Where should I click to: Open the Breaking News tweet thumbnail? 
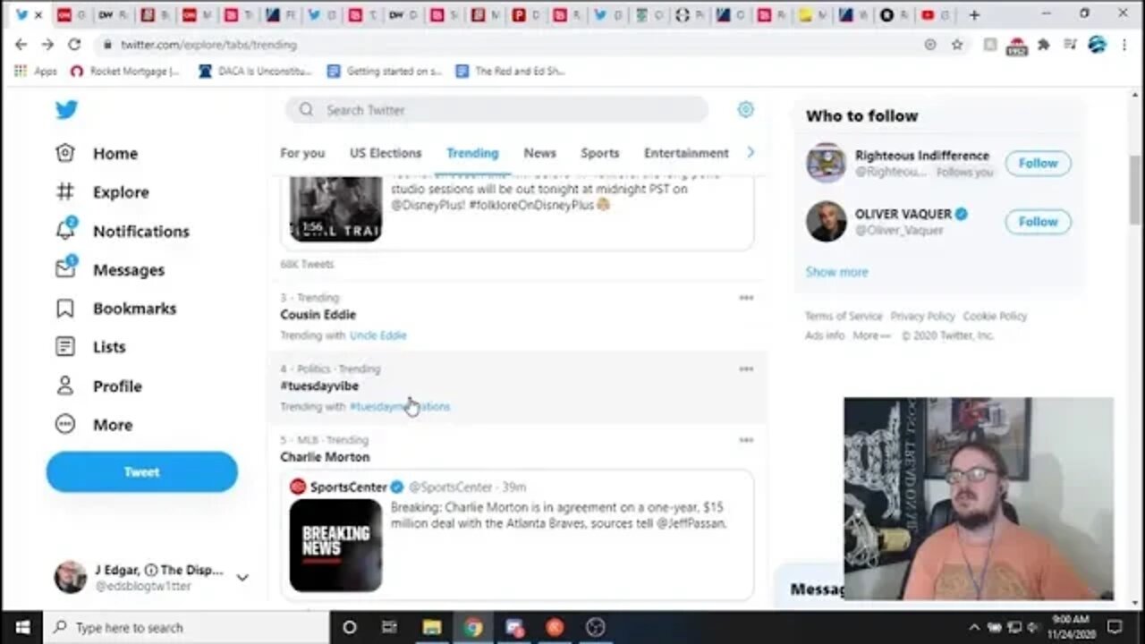(335, 545)
